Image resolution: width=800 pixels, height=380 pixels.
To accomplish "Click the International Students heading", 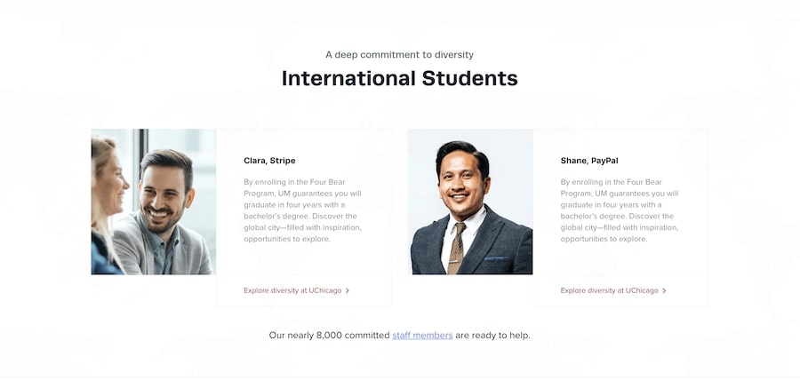I will click(399, 78).
